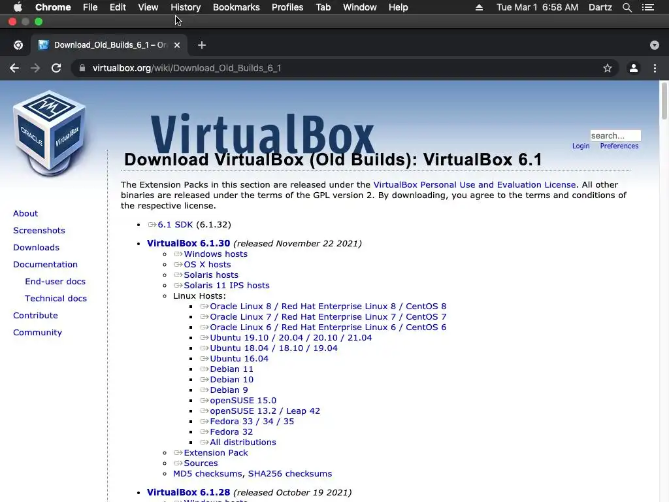Download 6.1.30 OS X hosts
669x502 pixels.
[x=207, y=264]
